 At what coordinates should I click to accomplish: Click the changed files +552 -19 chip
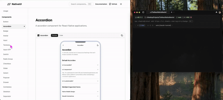(x=187, y=17)
